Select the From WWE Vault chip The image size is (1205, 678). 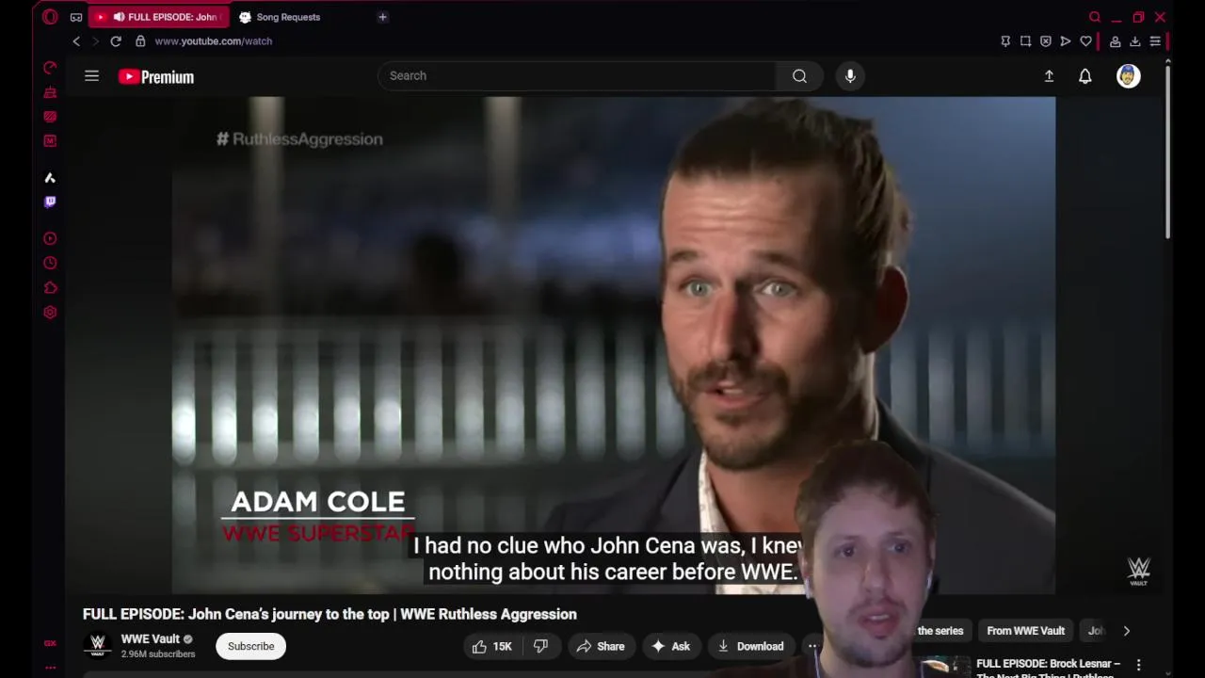pyautogui.click(x=1025, y=631)
